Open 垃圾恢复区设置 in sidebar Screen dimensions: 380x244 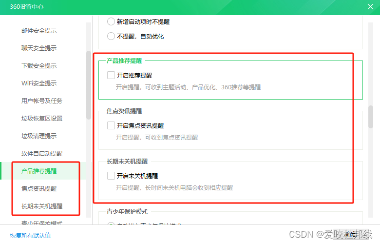click(42, 119)
